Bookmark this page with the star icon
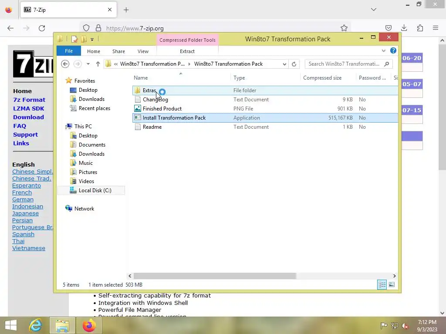The image size is (446, 334). point(344,28)
